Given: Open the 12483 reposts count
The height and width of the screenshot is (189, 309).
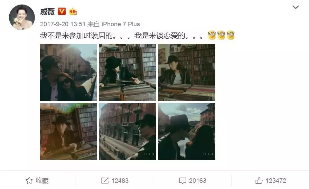Looking at the screenshot, I should (x=120, y=180).
